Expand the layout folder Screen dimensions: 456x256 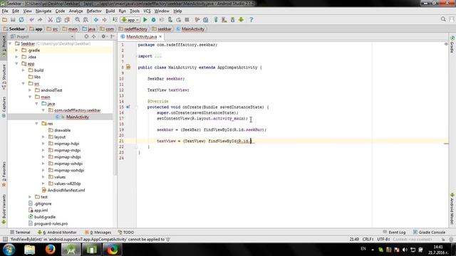[x=43, y=137]
